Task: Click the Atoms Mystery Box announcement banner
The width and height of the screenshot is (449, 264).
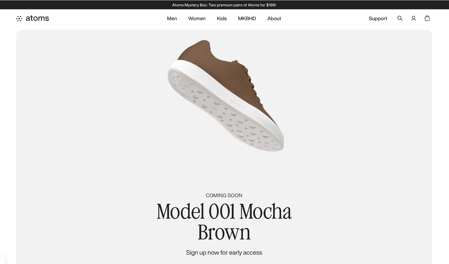Action: [224, 5]
